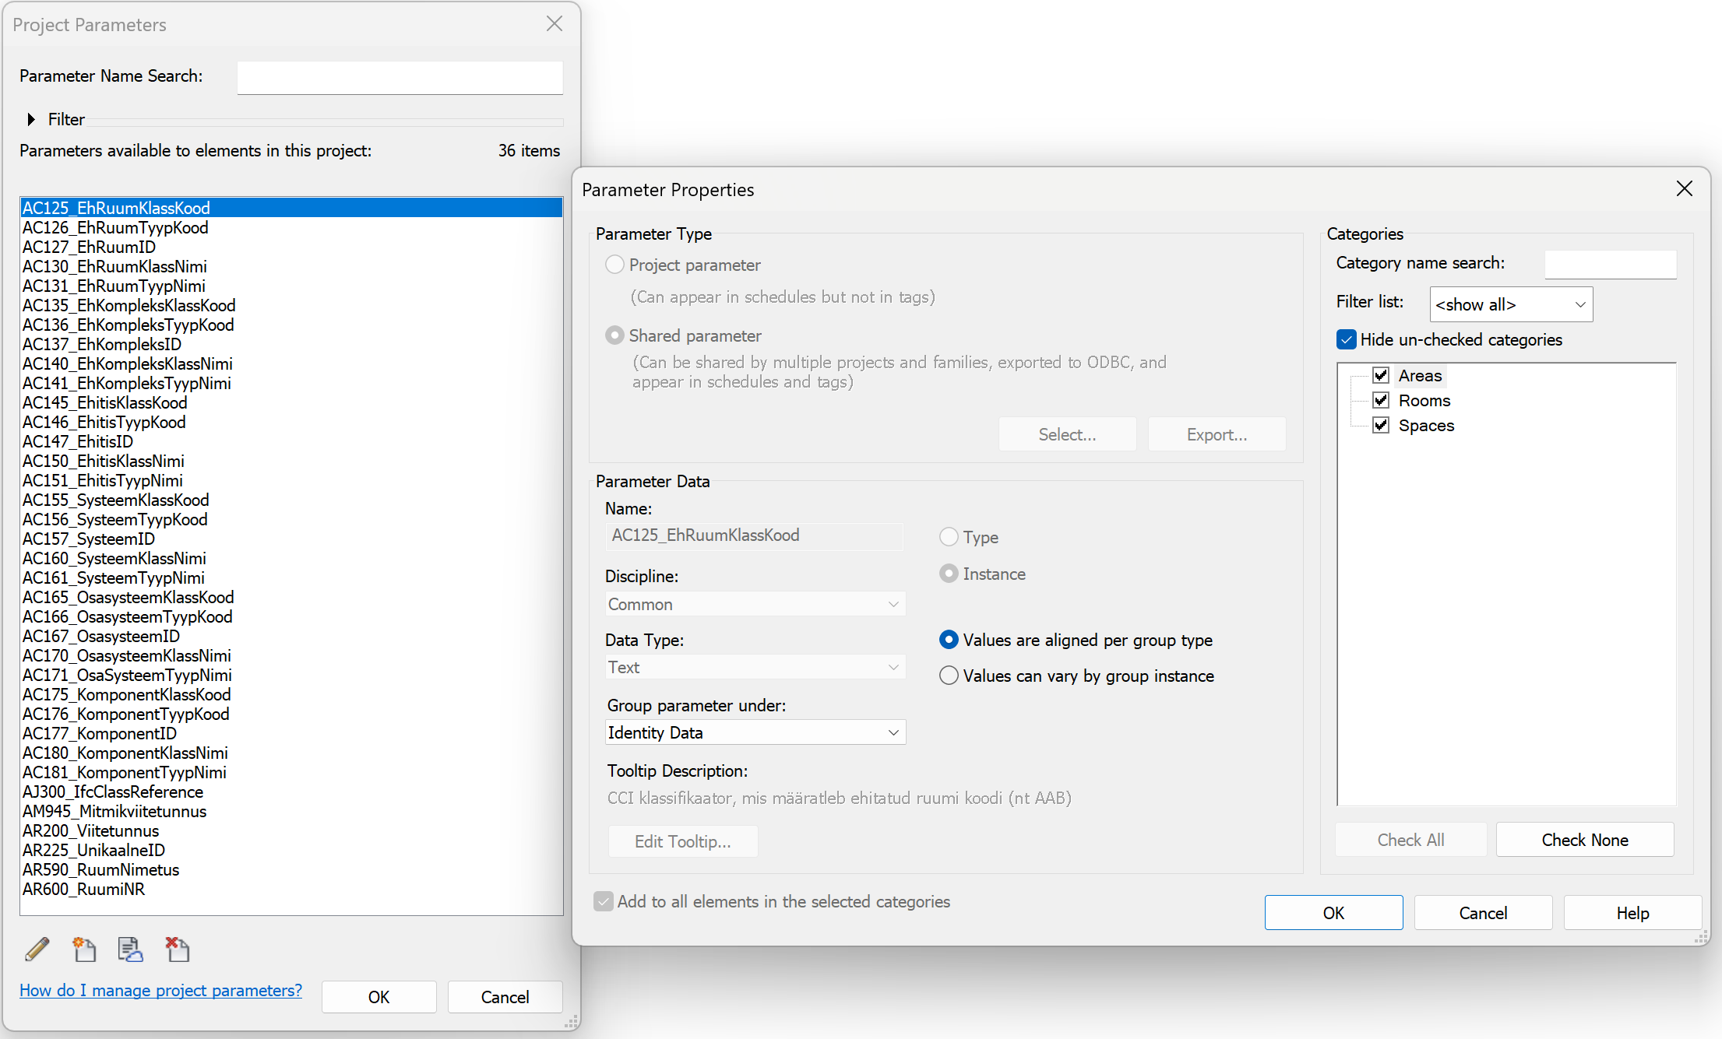Select AM945_Mitmikviitetunnus parameter
1722x1039 pixels.
tap(291, 811)
